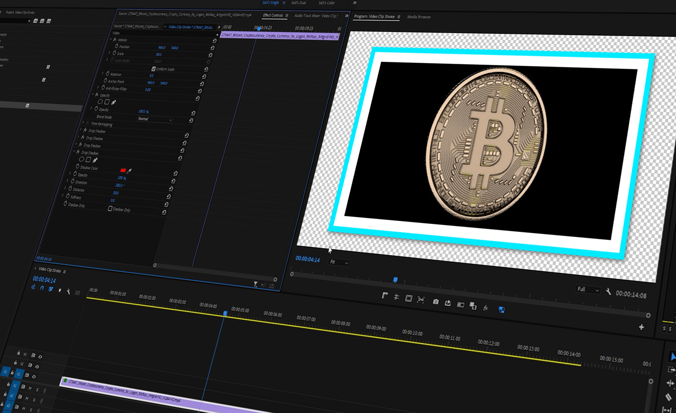Open Program monitor wrench settings

point(608,292)
